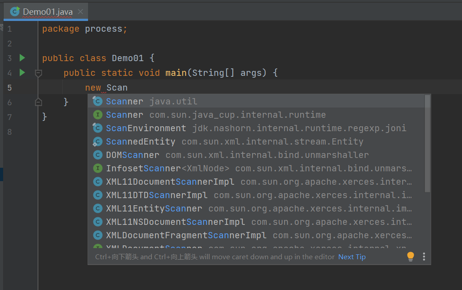Viewport: 462px width, 290px height.
Task: Click class icon beside DOMScanner entry
Action: click(x=98, y=155)
